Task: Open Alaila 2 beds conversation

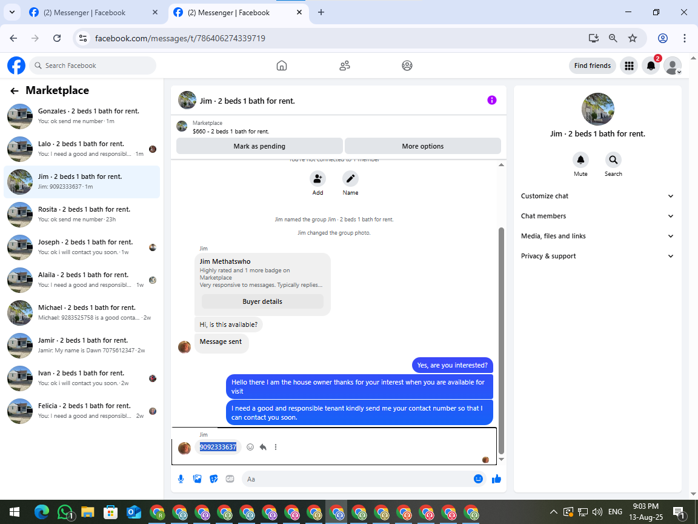Action: 82,280
